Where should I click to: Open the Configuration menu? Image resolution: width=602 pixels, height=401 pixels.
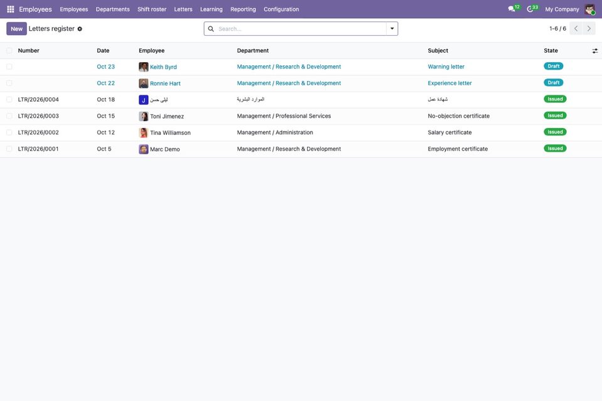pos(281,9)
